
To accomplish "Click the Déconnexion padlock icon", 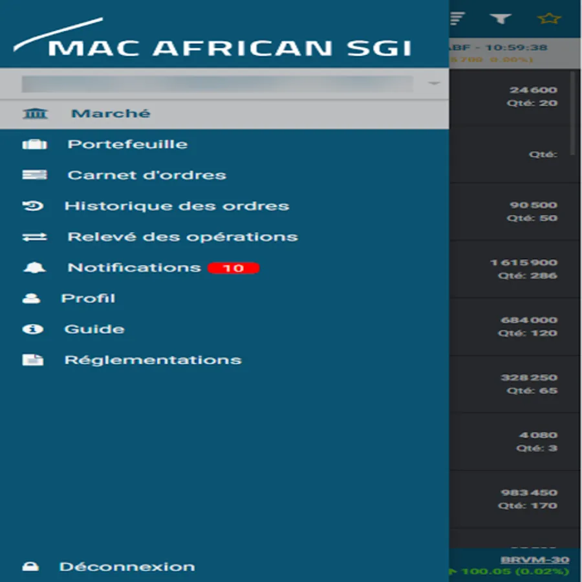I will click(x=31, y=566).
